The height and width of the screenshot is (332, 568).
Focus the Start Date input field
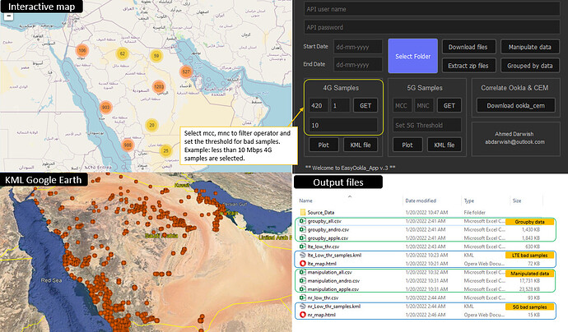pyautogui.click(x=357, y=47)
